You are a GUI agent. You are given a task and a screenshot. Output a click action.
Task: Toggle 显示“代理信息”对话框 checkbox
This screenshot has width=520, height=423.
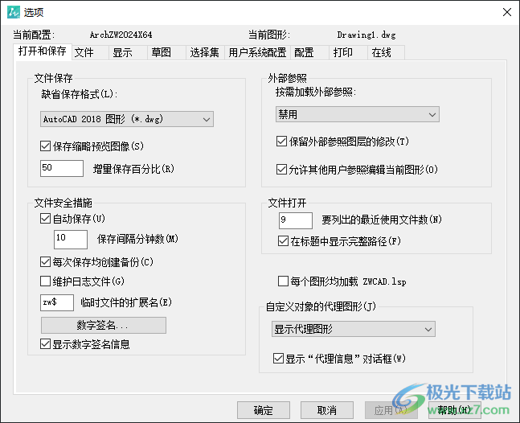(278, 359)
